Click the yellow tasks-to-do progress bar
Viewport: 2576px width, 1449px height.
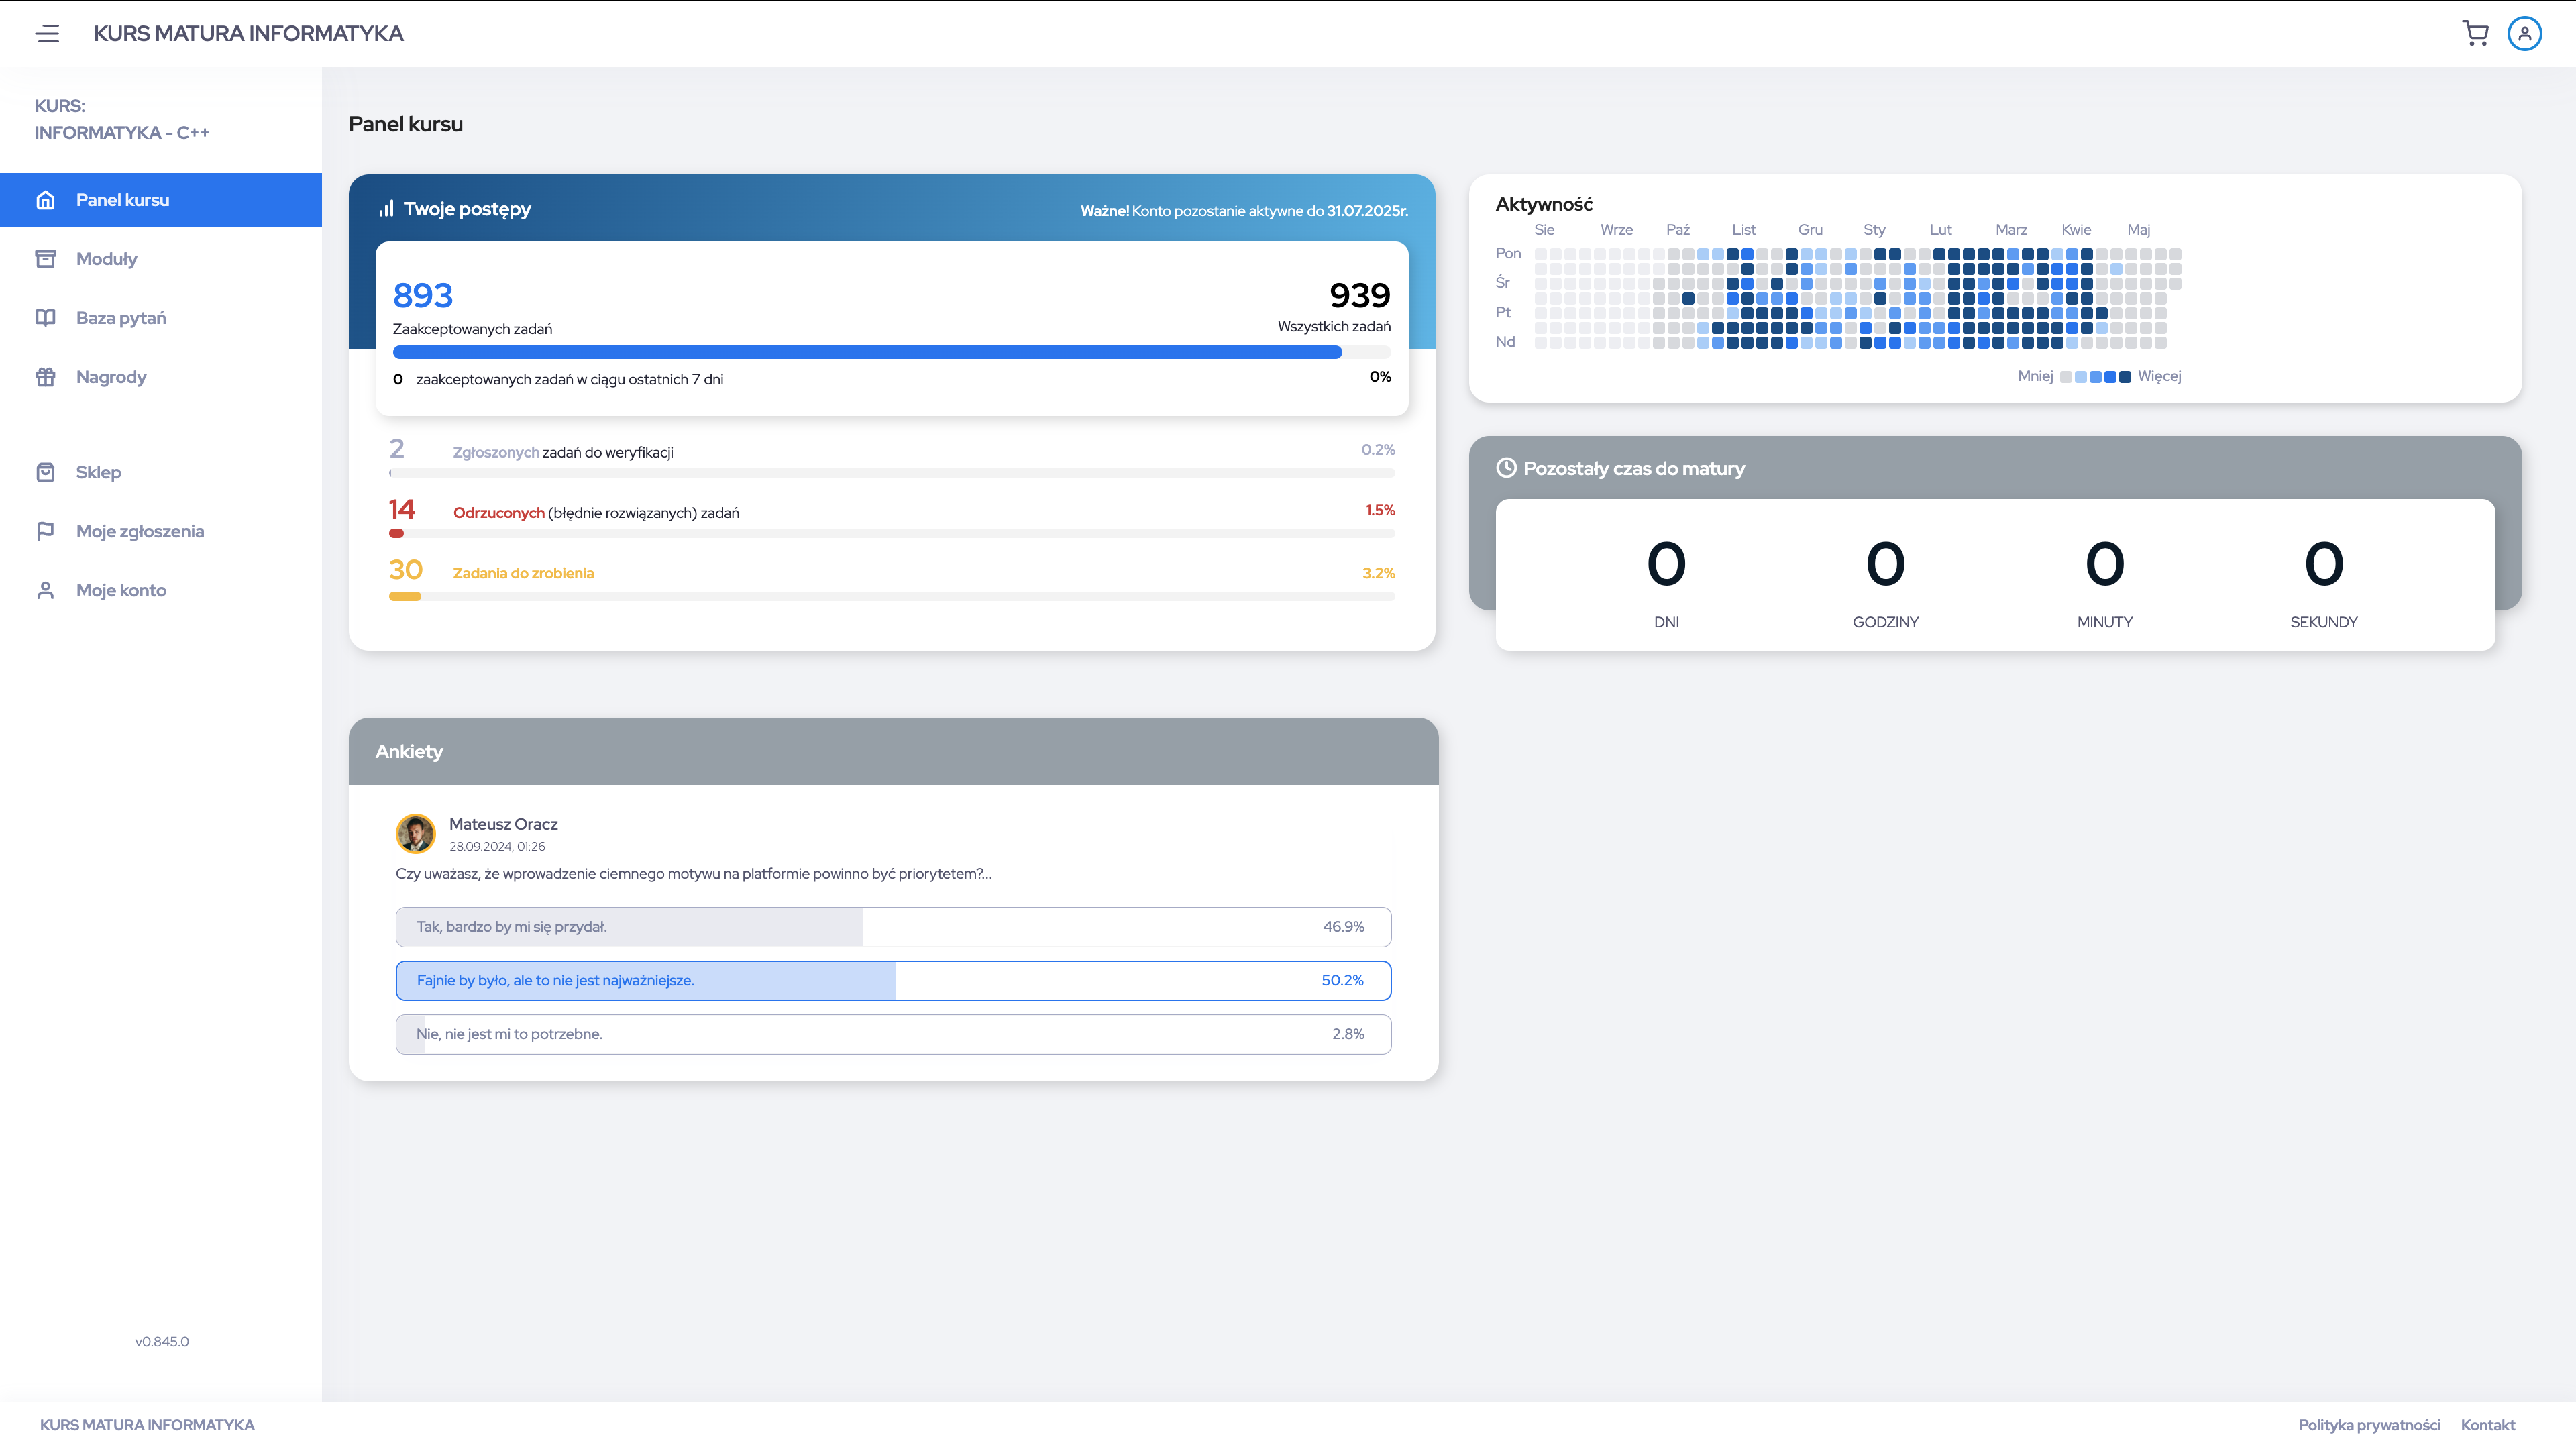coord(405,597)
